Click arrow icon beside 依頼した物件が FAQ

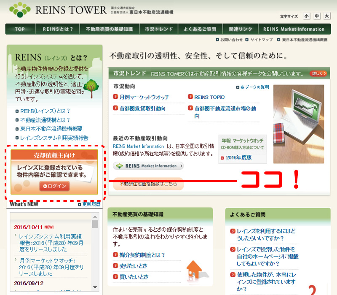tap(233, 275)
